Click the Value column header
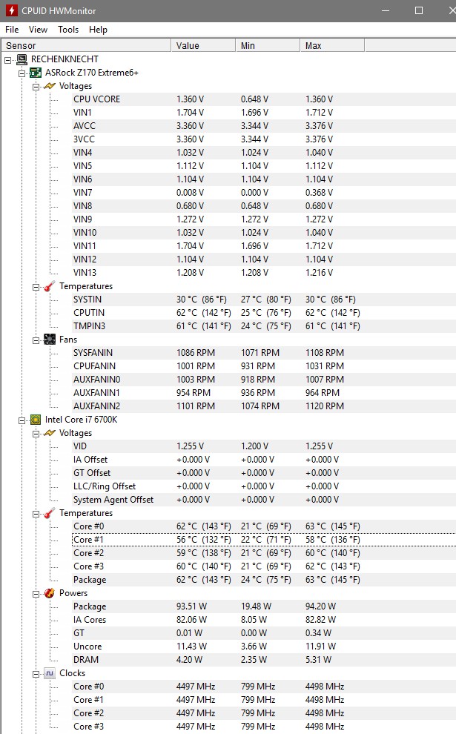This screenshot has height=734, width=456. [203, 45]
